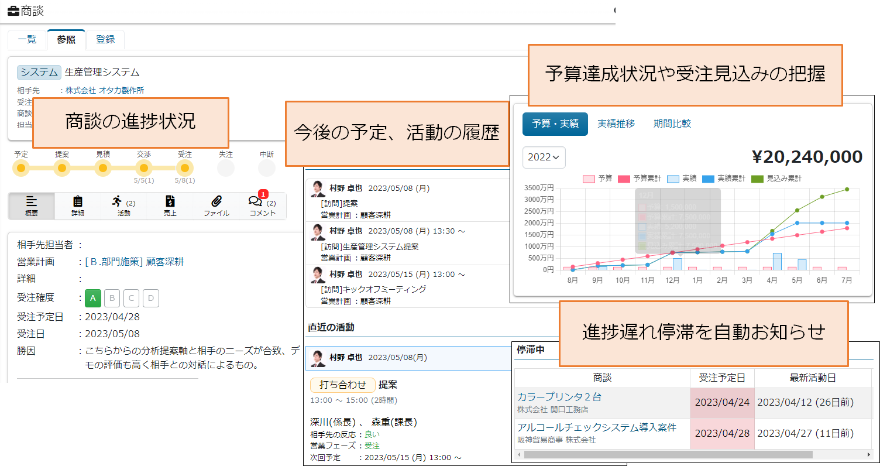Open アルコールチェックシステム導入案件 link
Image resolution: width=880 pixels, height=466 pixels.
(x=596, y=427)
